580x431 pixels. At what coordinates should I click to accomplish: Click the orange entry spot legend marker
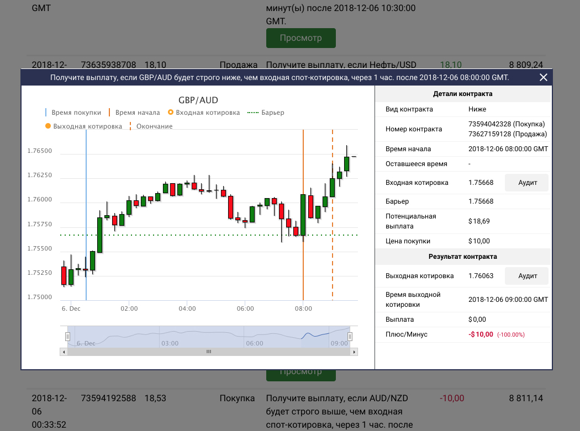coord(171,113)
